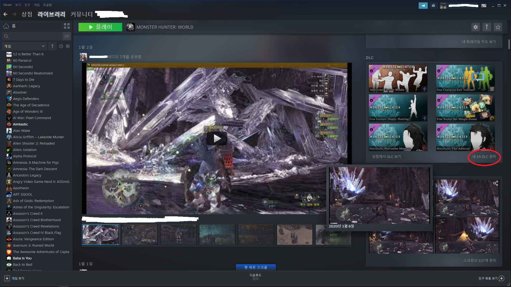Image resolution: width=511 pixels, height=287 pixels.
Task: Click the game settings gear icon
Action: pyautogui.click(x=476, y=27)
